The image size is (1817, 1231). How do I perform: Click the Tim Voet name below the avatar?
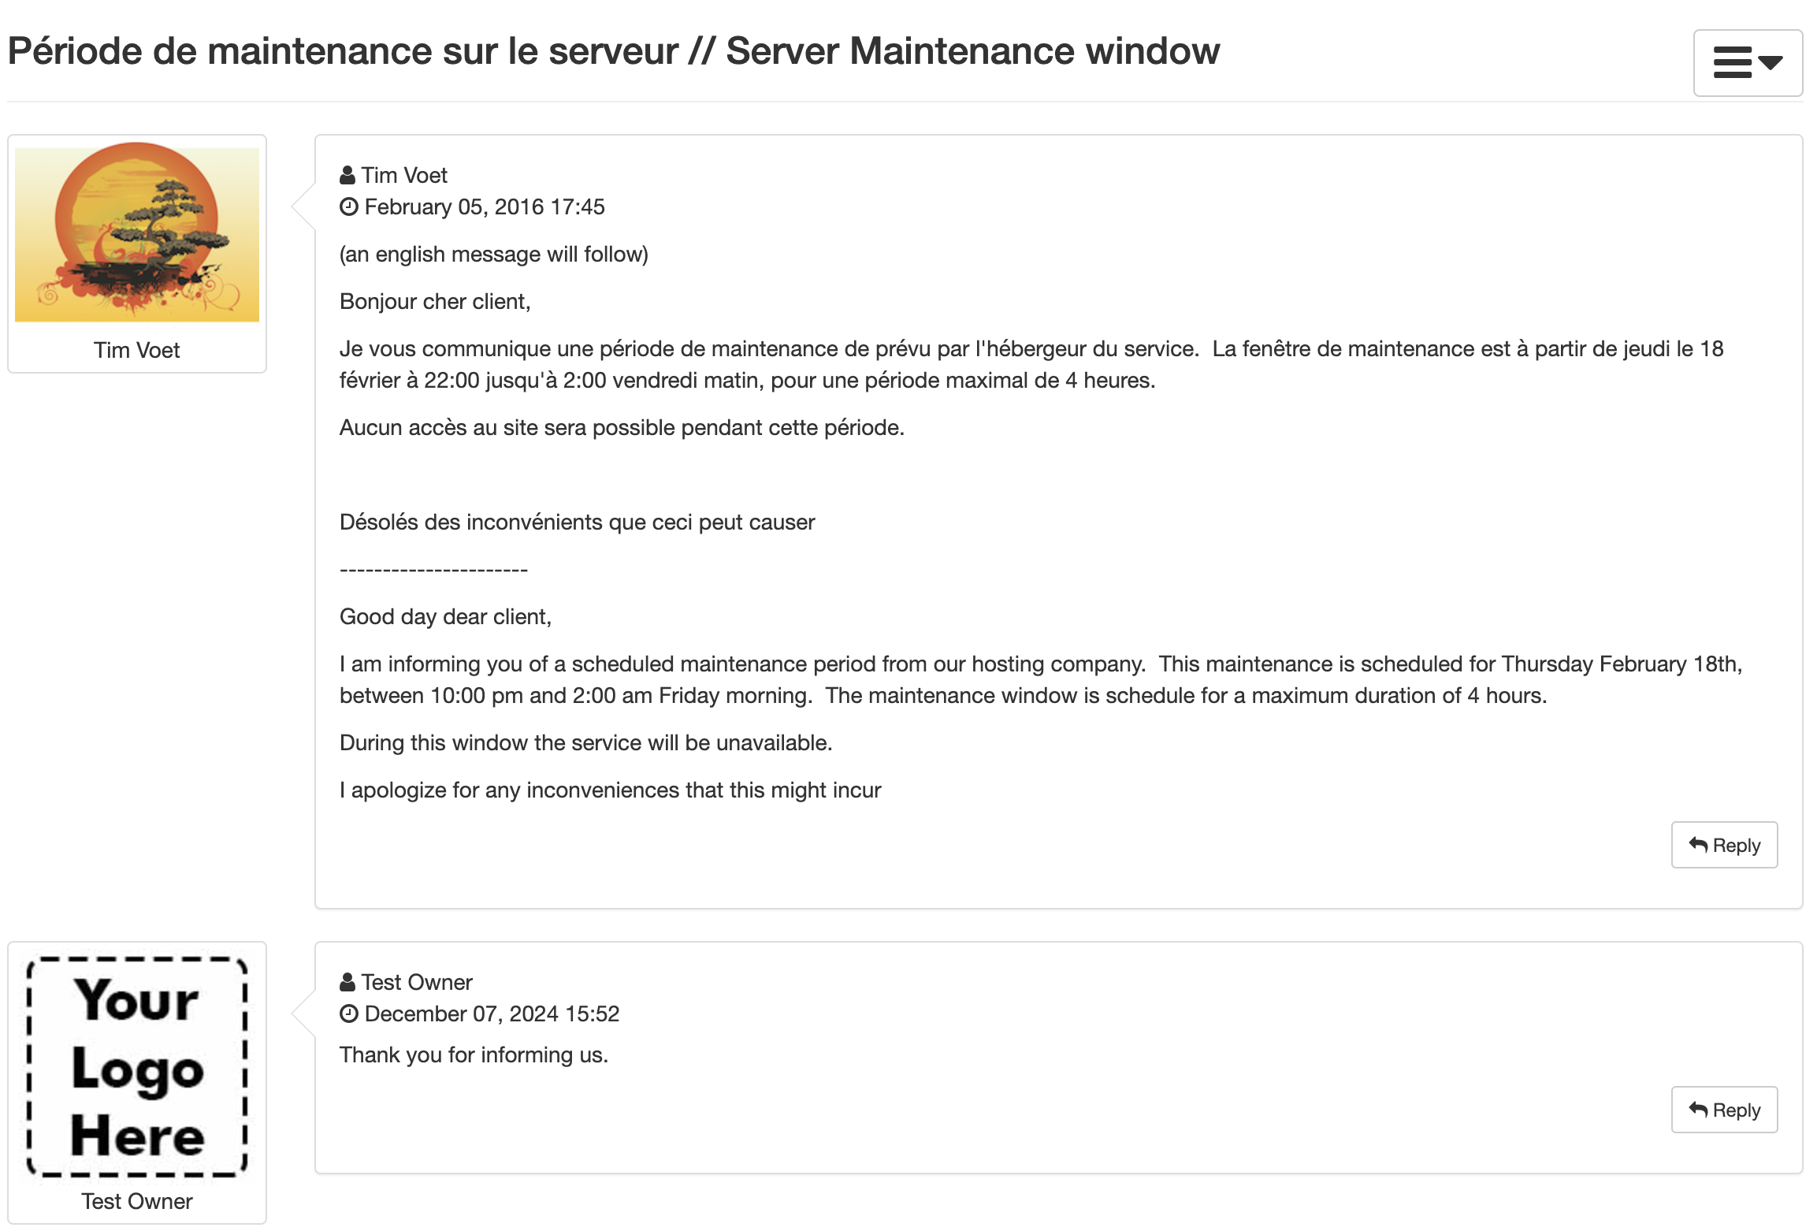(137, 350)
